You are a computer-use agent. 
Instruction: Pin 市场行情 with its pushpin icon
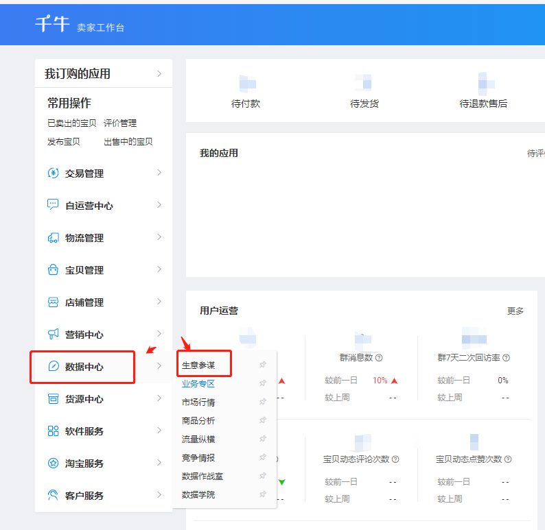[x=263, y=402]
